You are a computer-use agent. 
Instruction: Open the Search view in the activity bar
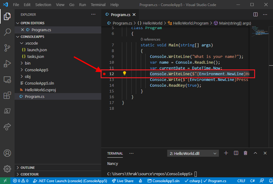click(x=7, y=32)
